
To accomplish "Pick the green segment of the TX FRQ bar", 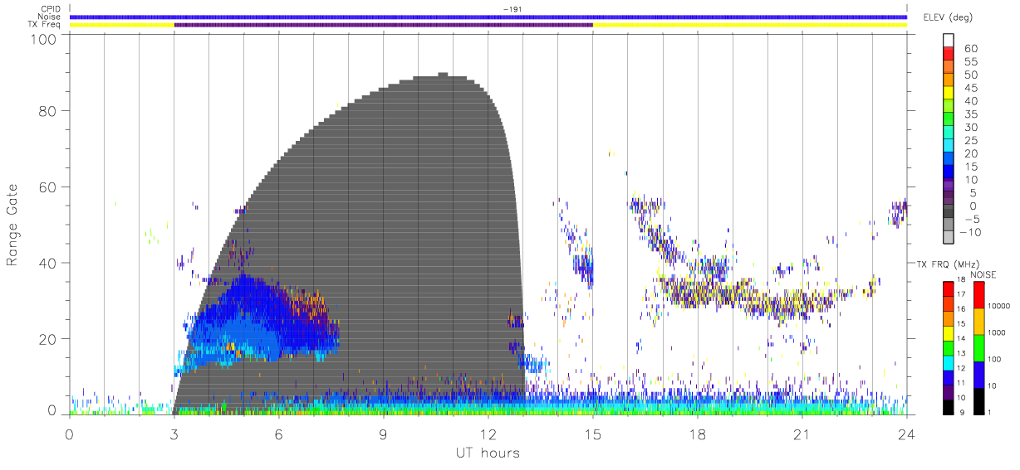I will coord(948,346).
